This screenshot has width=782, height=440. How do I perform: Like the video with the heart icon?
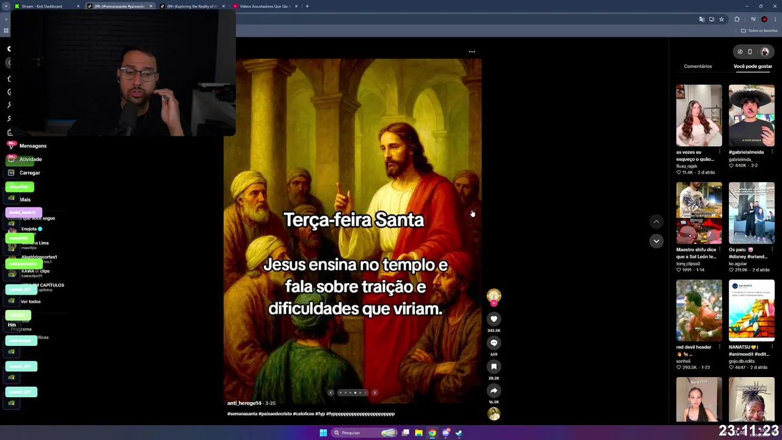[494, 319]
